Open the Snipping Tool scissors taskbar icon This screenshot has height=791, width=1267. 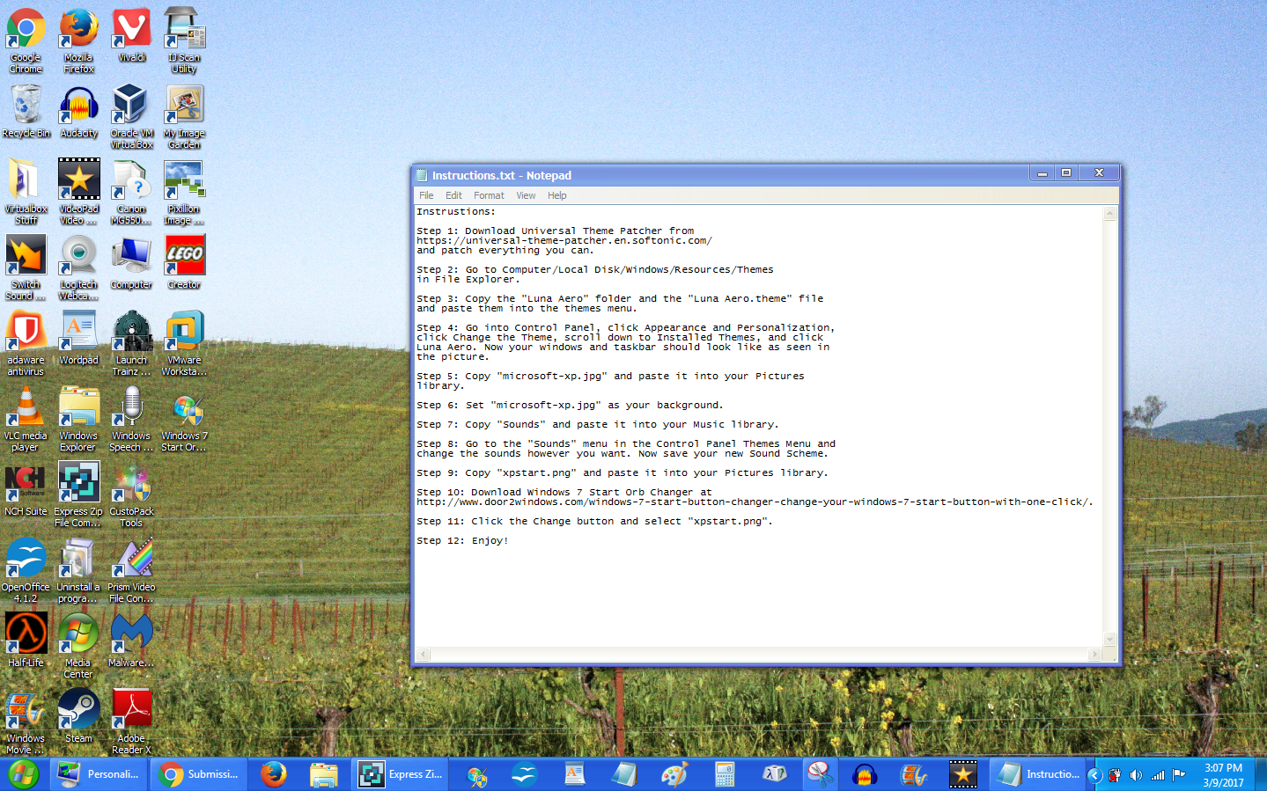pyautogui.click(x=820, y=774)
